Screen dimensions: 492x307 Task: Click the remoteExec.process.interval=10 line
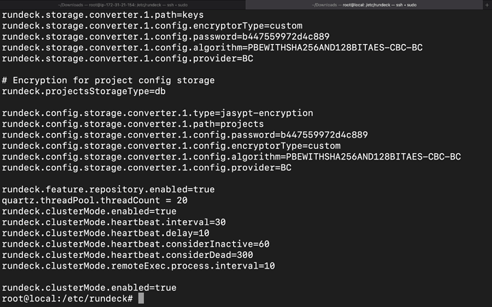138,266
